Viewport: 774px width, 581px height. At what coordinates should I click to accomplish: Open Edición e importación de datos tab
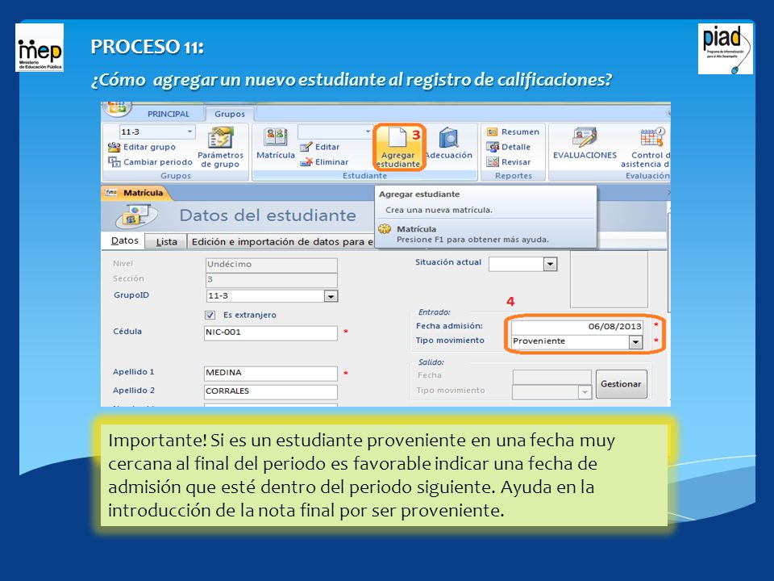[x=281, y=241]
